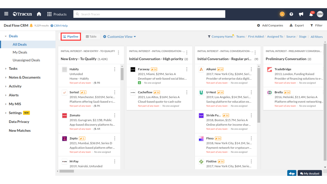Viewport: 327px width, 184px height.
Task: Expand the Settings section in sidebar
Action: click(x=15, y=113)
